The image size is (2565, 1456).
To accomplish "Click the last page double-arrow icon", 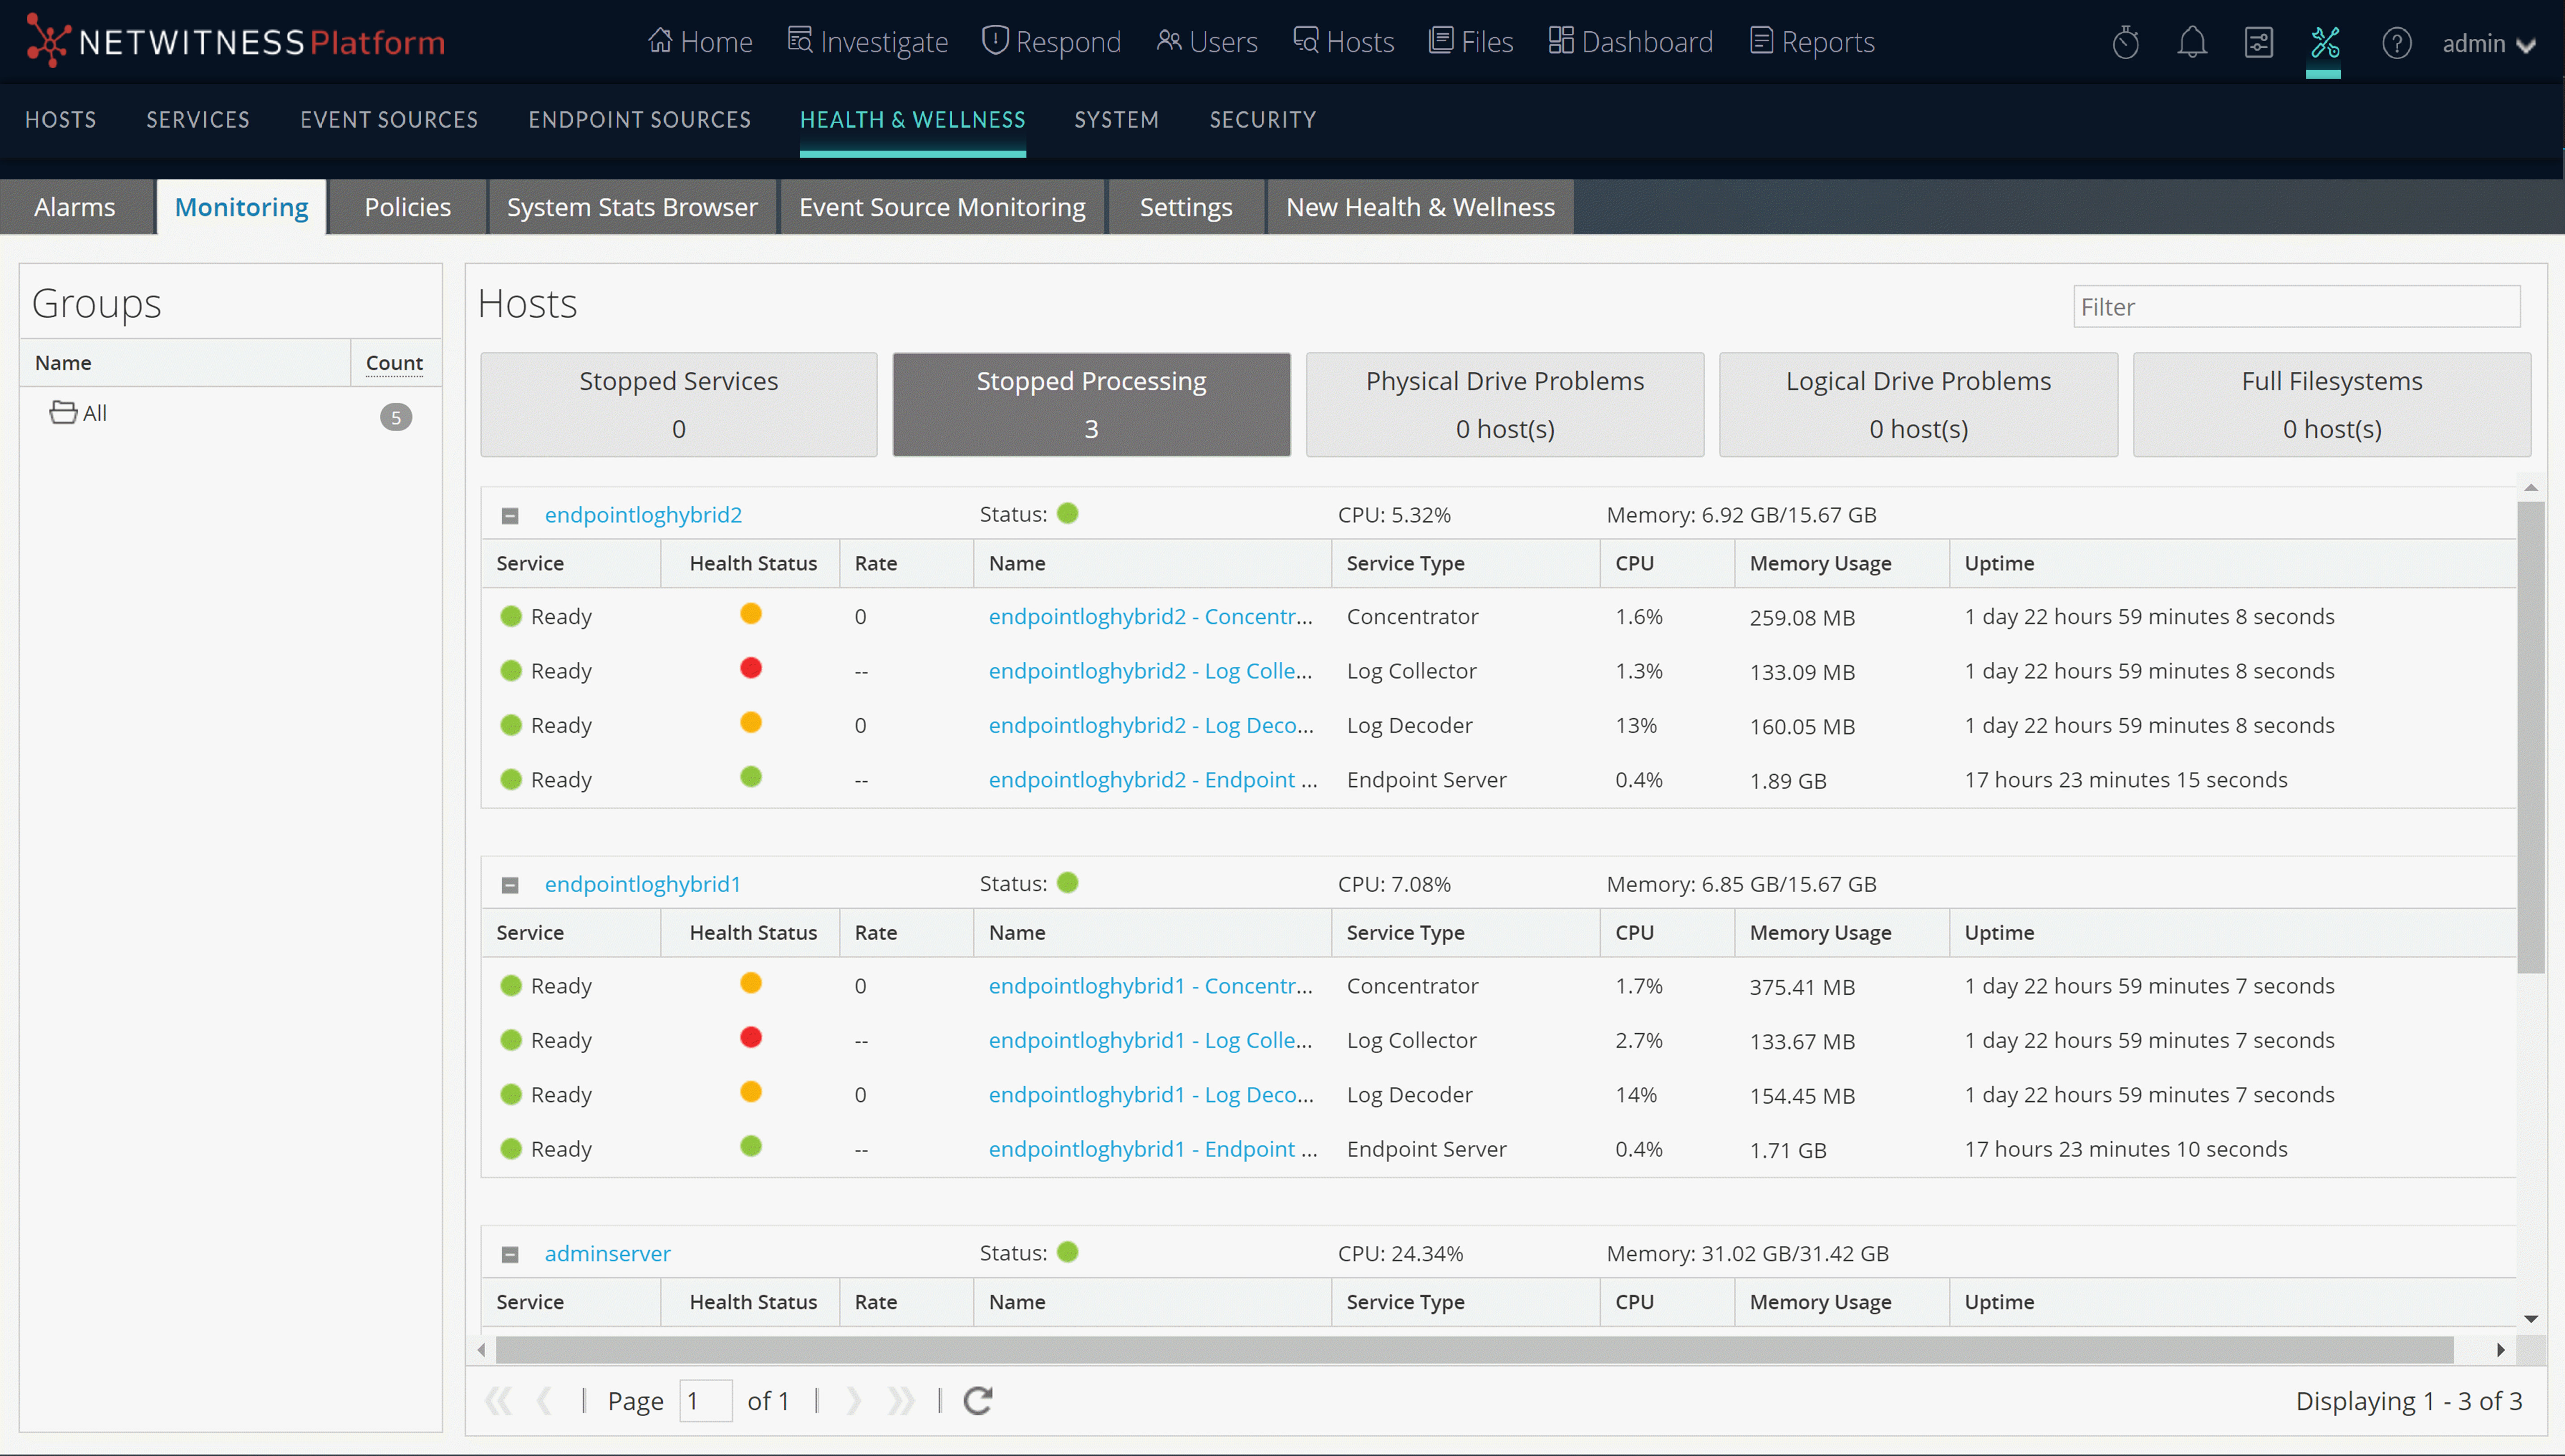I will 901,1401.
